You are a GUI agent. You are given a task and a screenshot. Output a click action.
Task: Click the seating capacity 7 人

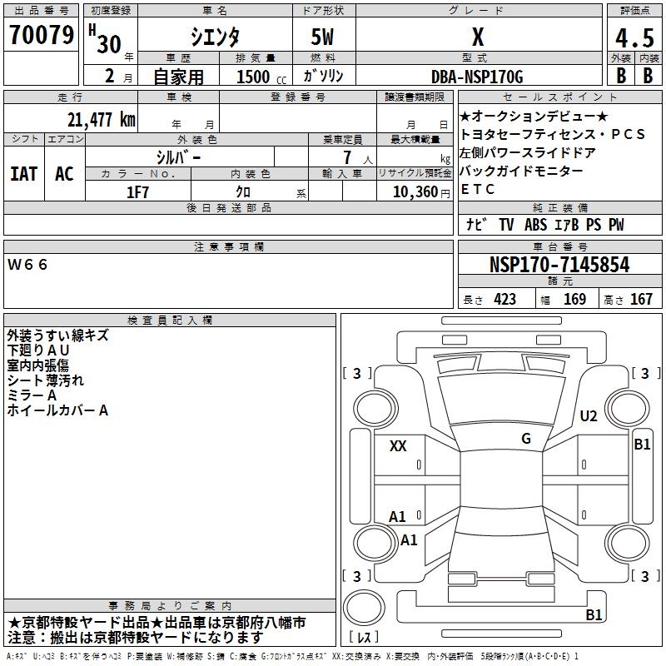point(357,157)
